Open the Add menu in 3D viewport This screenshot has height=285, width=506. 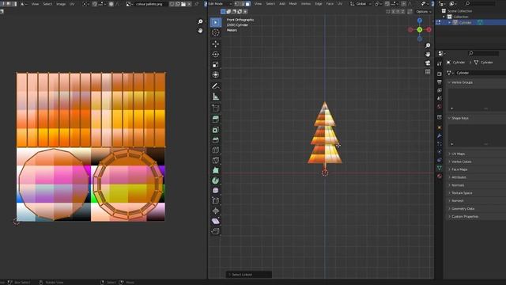282,4
